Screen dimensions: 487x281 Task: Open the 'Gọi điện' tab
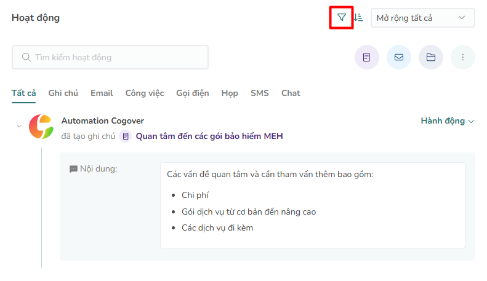(x=193, y=93)
